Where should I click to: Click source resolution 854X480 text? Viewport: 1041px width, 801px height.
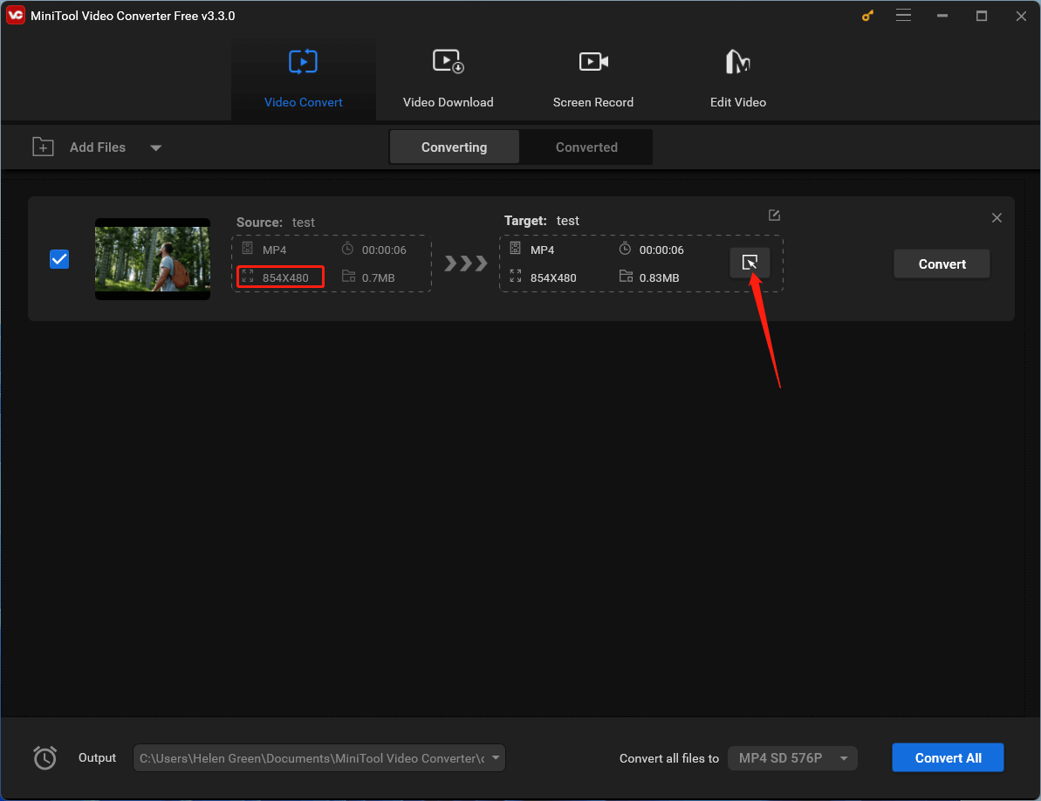click(285, 278)
